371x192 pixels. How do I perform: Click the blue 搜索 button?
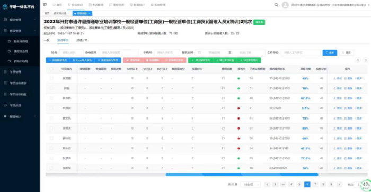point(330,53)
